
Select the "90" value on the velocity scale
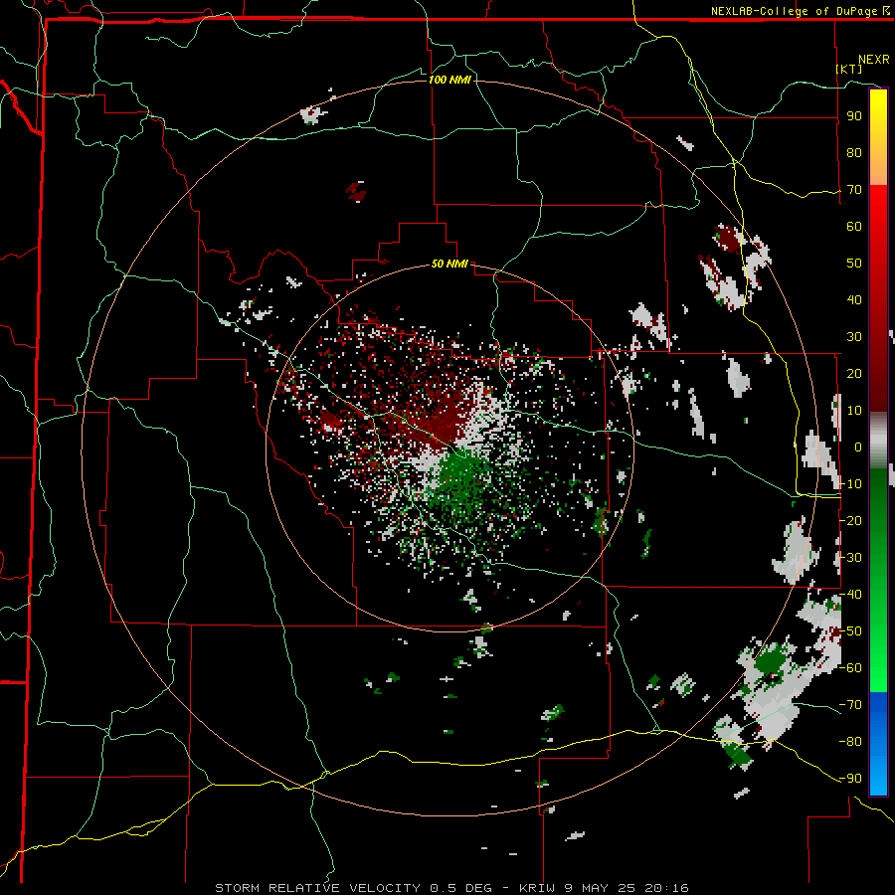(854, 116)
